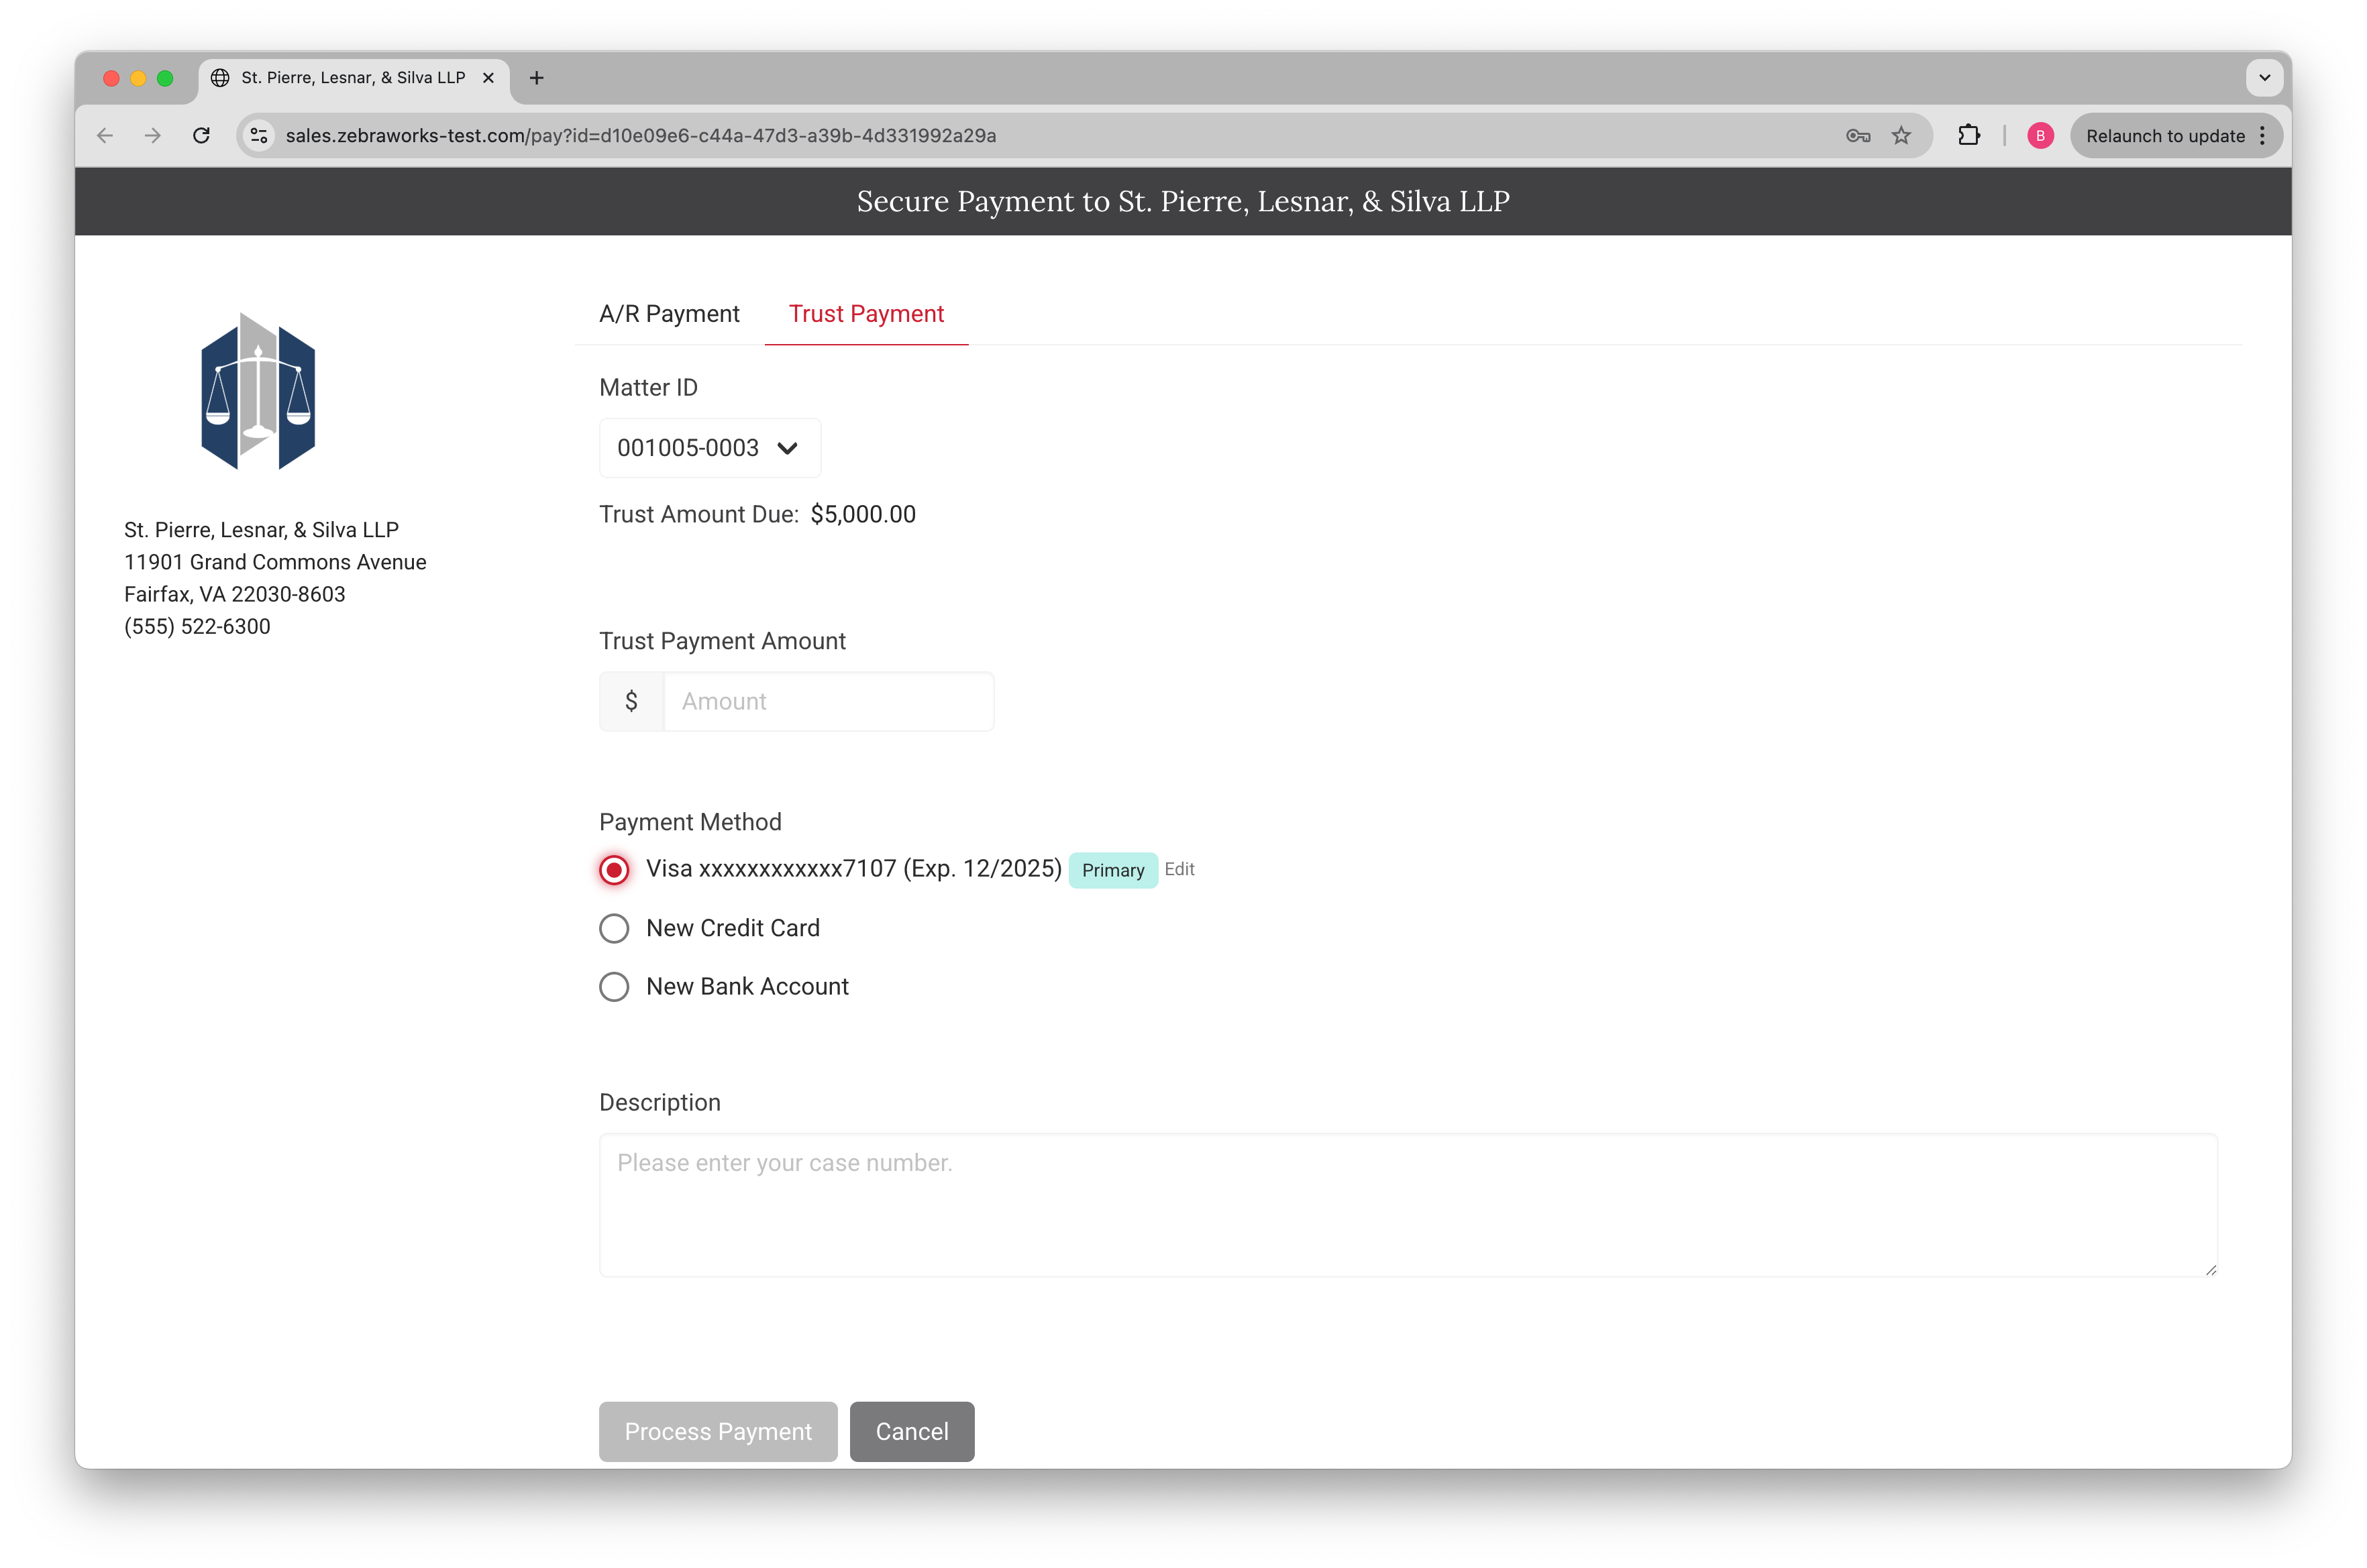Click the Trust Payment Amount field
This screenshot has height=1568, width=2367.
point(827,702)
